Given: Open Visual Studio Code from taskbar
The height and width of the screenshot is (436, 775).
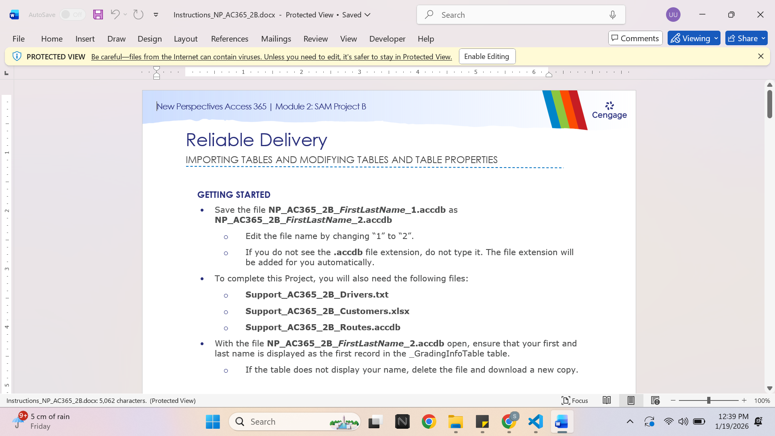Looking at the screenshot, I should coord(536,422).
